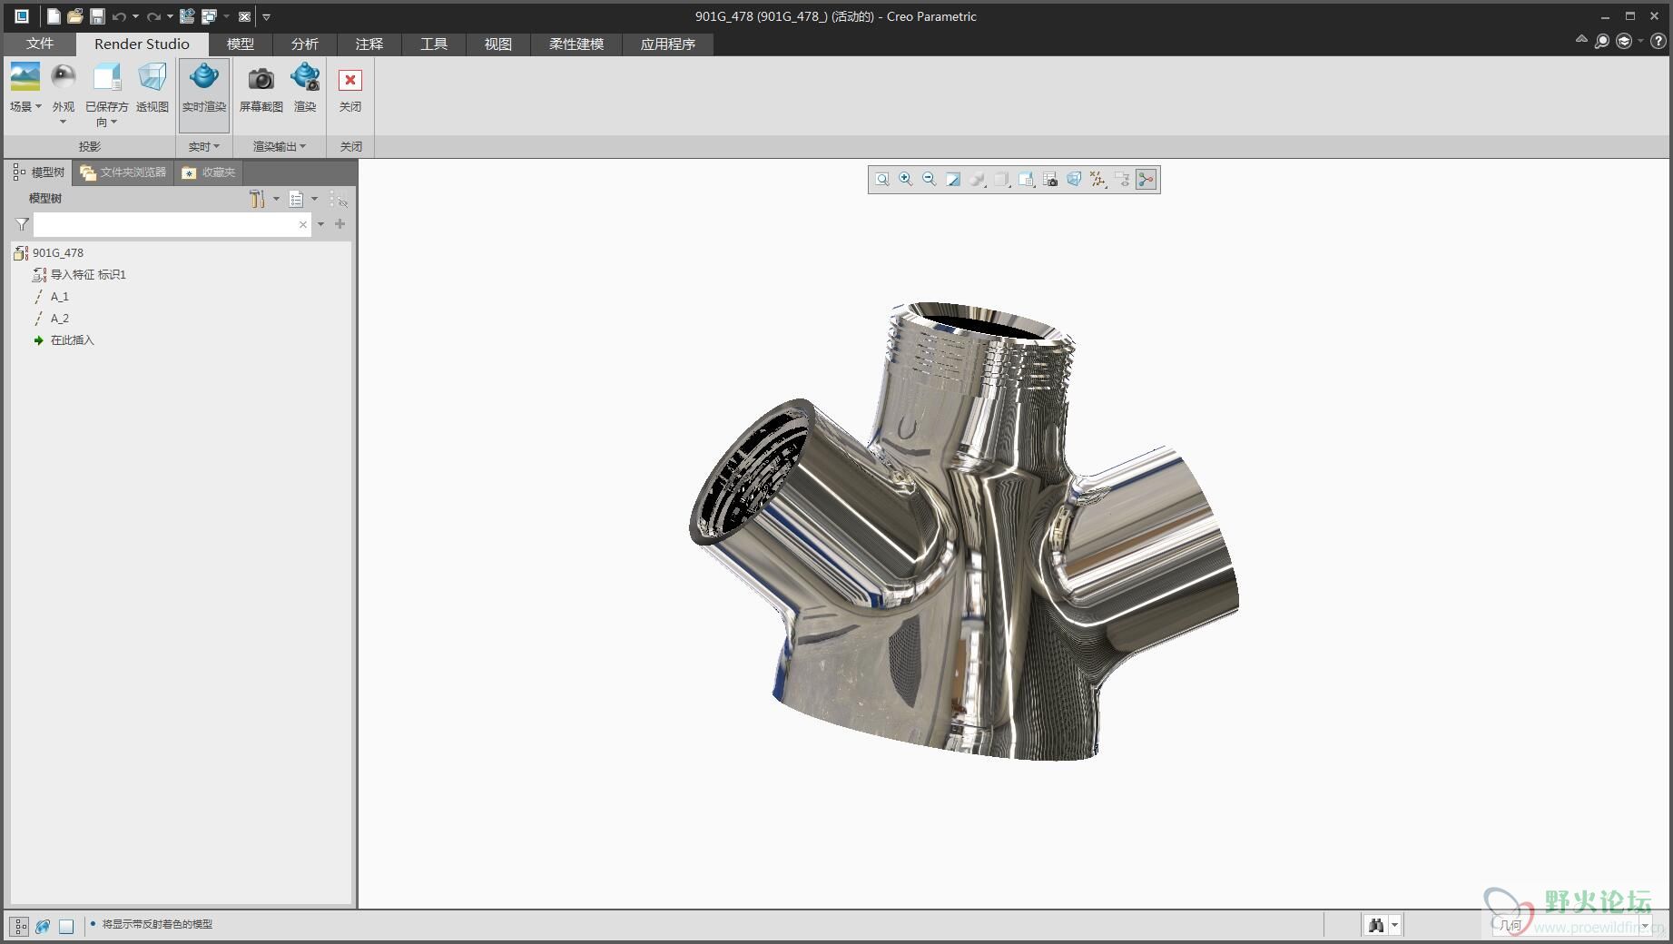Click the 外观 (Appearance) sphere icon
The height and width of the screenshot is (944, 1673).
pyautogui.click(x=63, y=78)
